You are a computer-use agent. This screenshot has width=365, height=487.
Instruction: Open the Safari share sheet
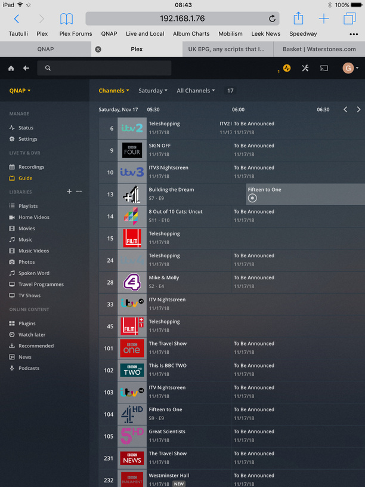pos(298,18)
